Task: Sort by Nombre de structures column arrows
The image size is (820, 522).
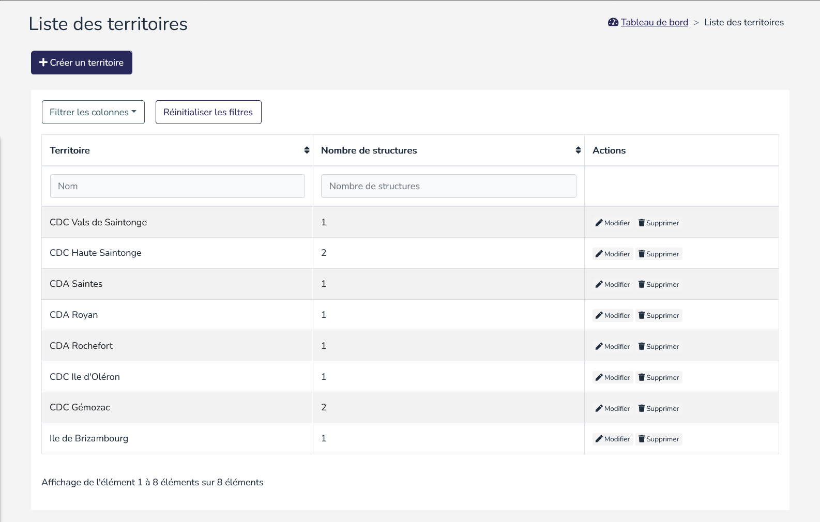Action: pos(578,150)
